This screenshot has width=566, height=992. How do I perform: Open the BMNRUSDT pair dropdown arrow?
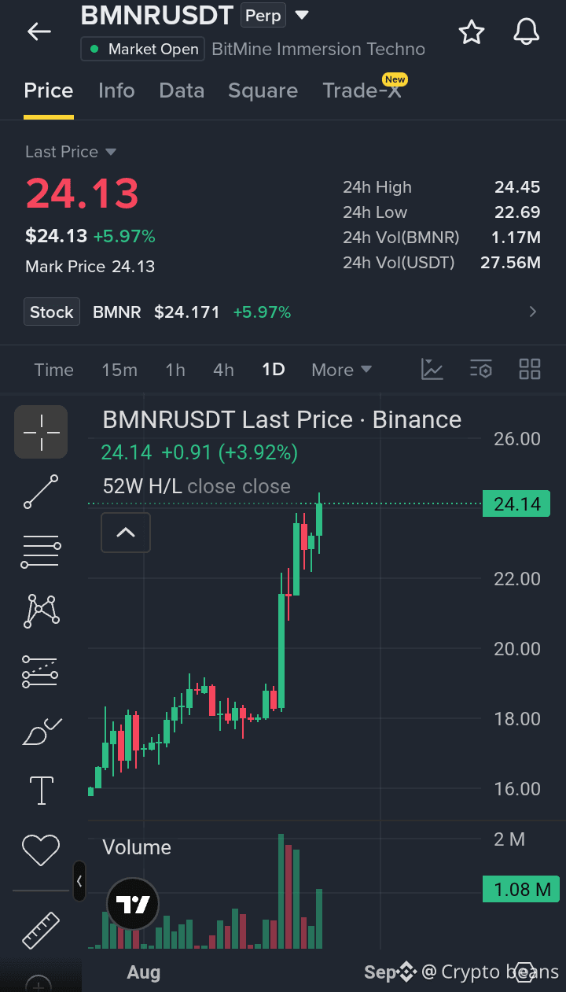coord(302,15)
